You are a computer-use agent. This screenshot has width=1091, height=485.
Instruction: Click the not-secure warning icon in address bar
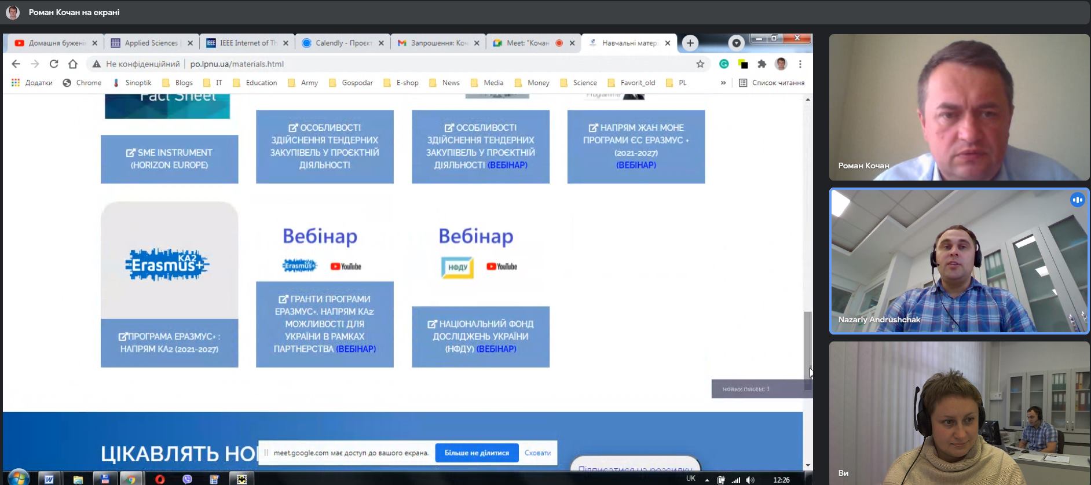[96, 64]
